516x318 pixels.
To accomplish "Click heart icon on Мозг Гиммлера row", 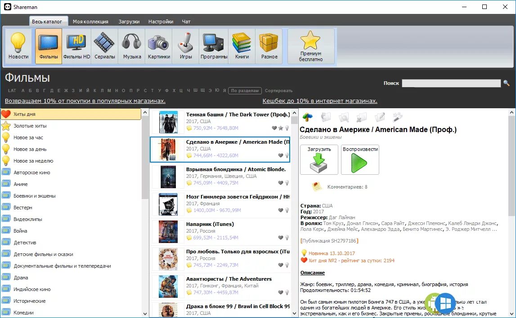I will (x=280, y=210).
